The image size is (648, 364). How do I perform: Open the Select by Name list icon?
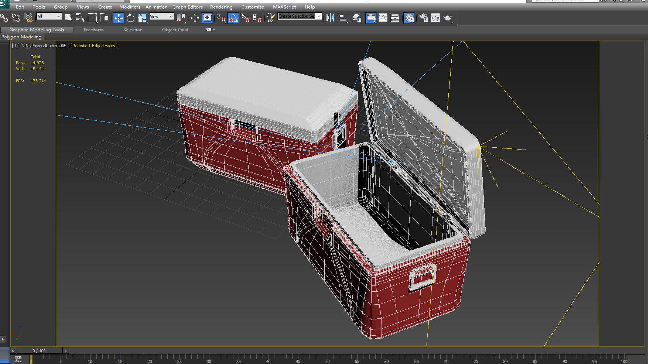click(80, 18)
